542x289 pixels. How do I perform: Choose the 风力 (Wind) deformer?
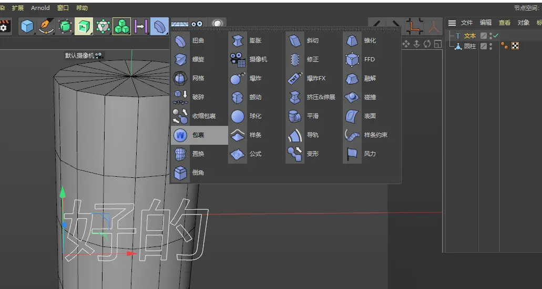coord(370,154)
